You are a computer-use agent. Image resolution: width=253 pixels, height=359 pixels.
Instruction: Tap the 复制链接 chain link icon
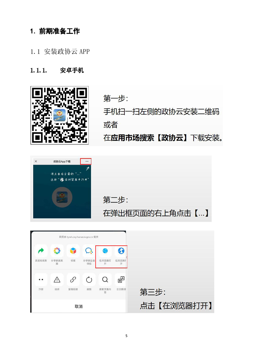click(73, 280)
